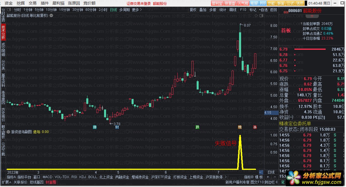Click the 多股 chart button
Screen dimensions: 346x187
[x=213, y=10]
